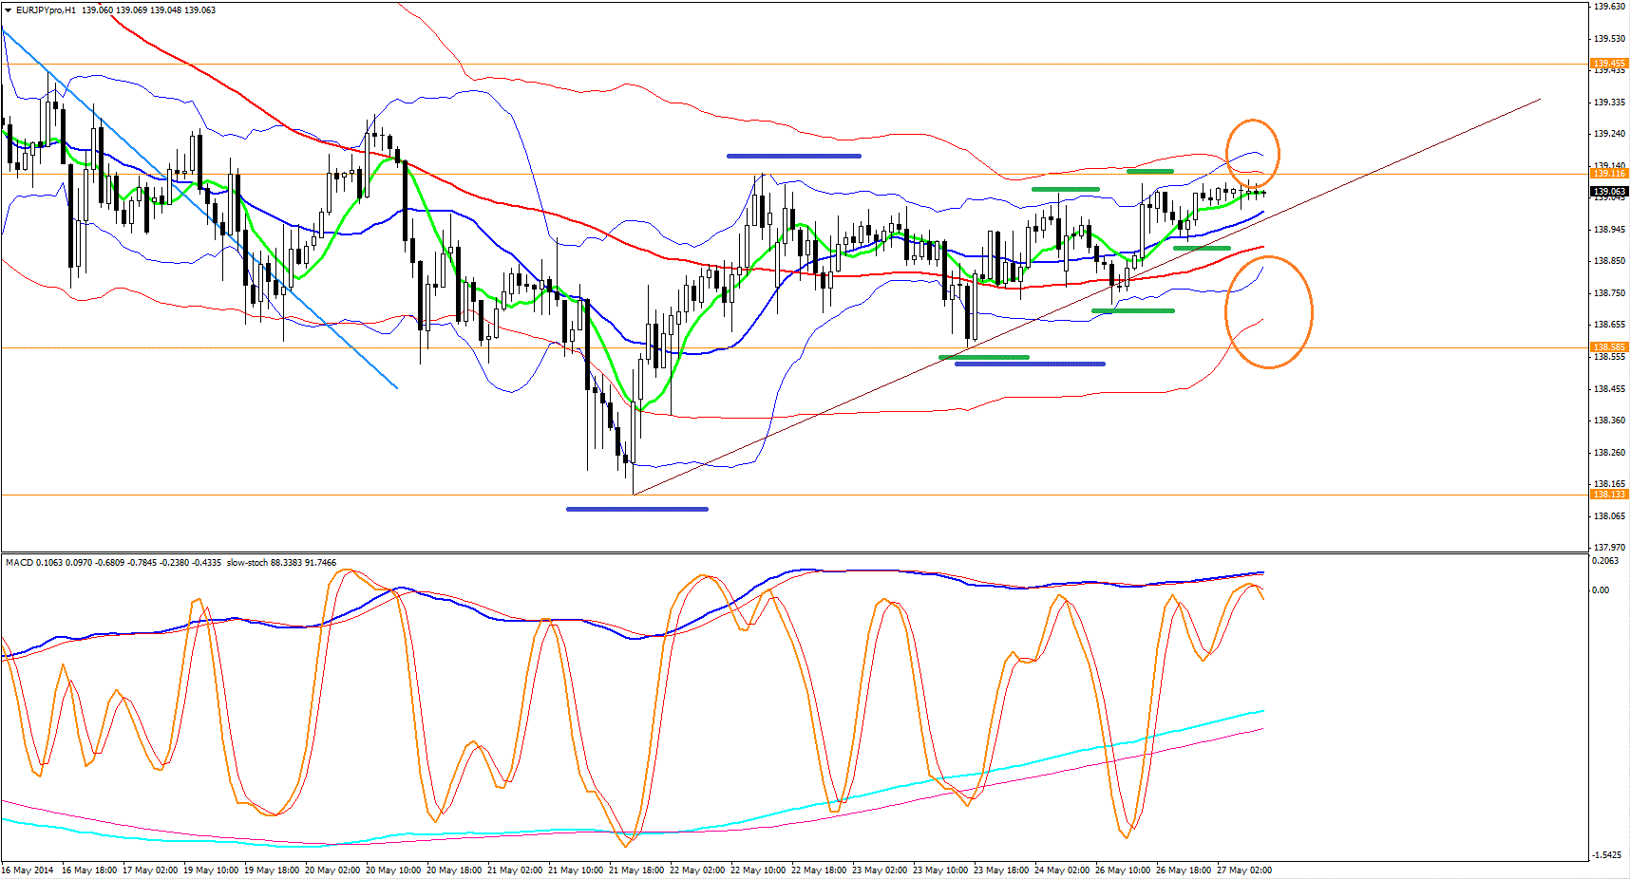Viewport: 1630px width, 879px height.
Task: Select the 138.133 orange price tag
Action: (1609, 495)
